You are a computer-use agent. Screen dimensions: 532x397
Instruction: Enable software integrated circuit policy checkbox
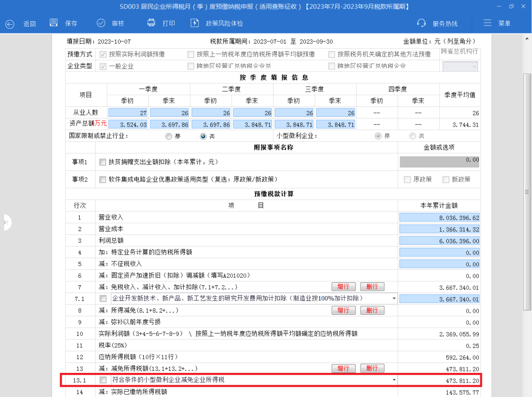coord(102,179)
